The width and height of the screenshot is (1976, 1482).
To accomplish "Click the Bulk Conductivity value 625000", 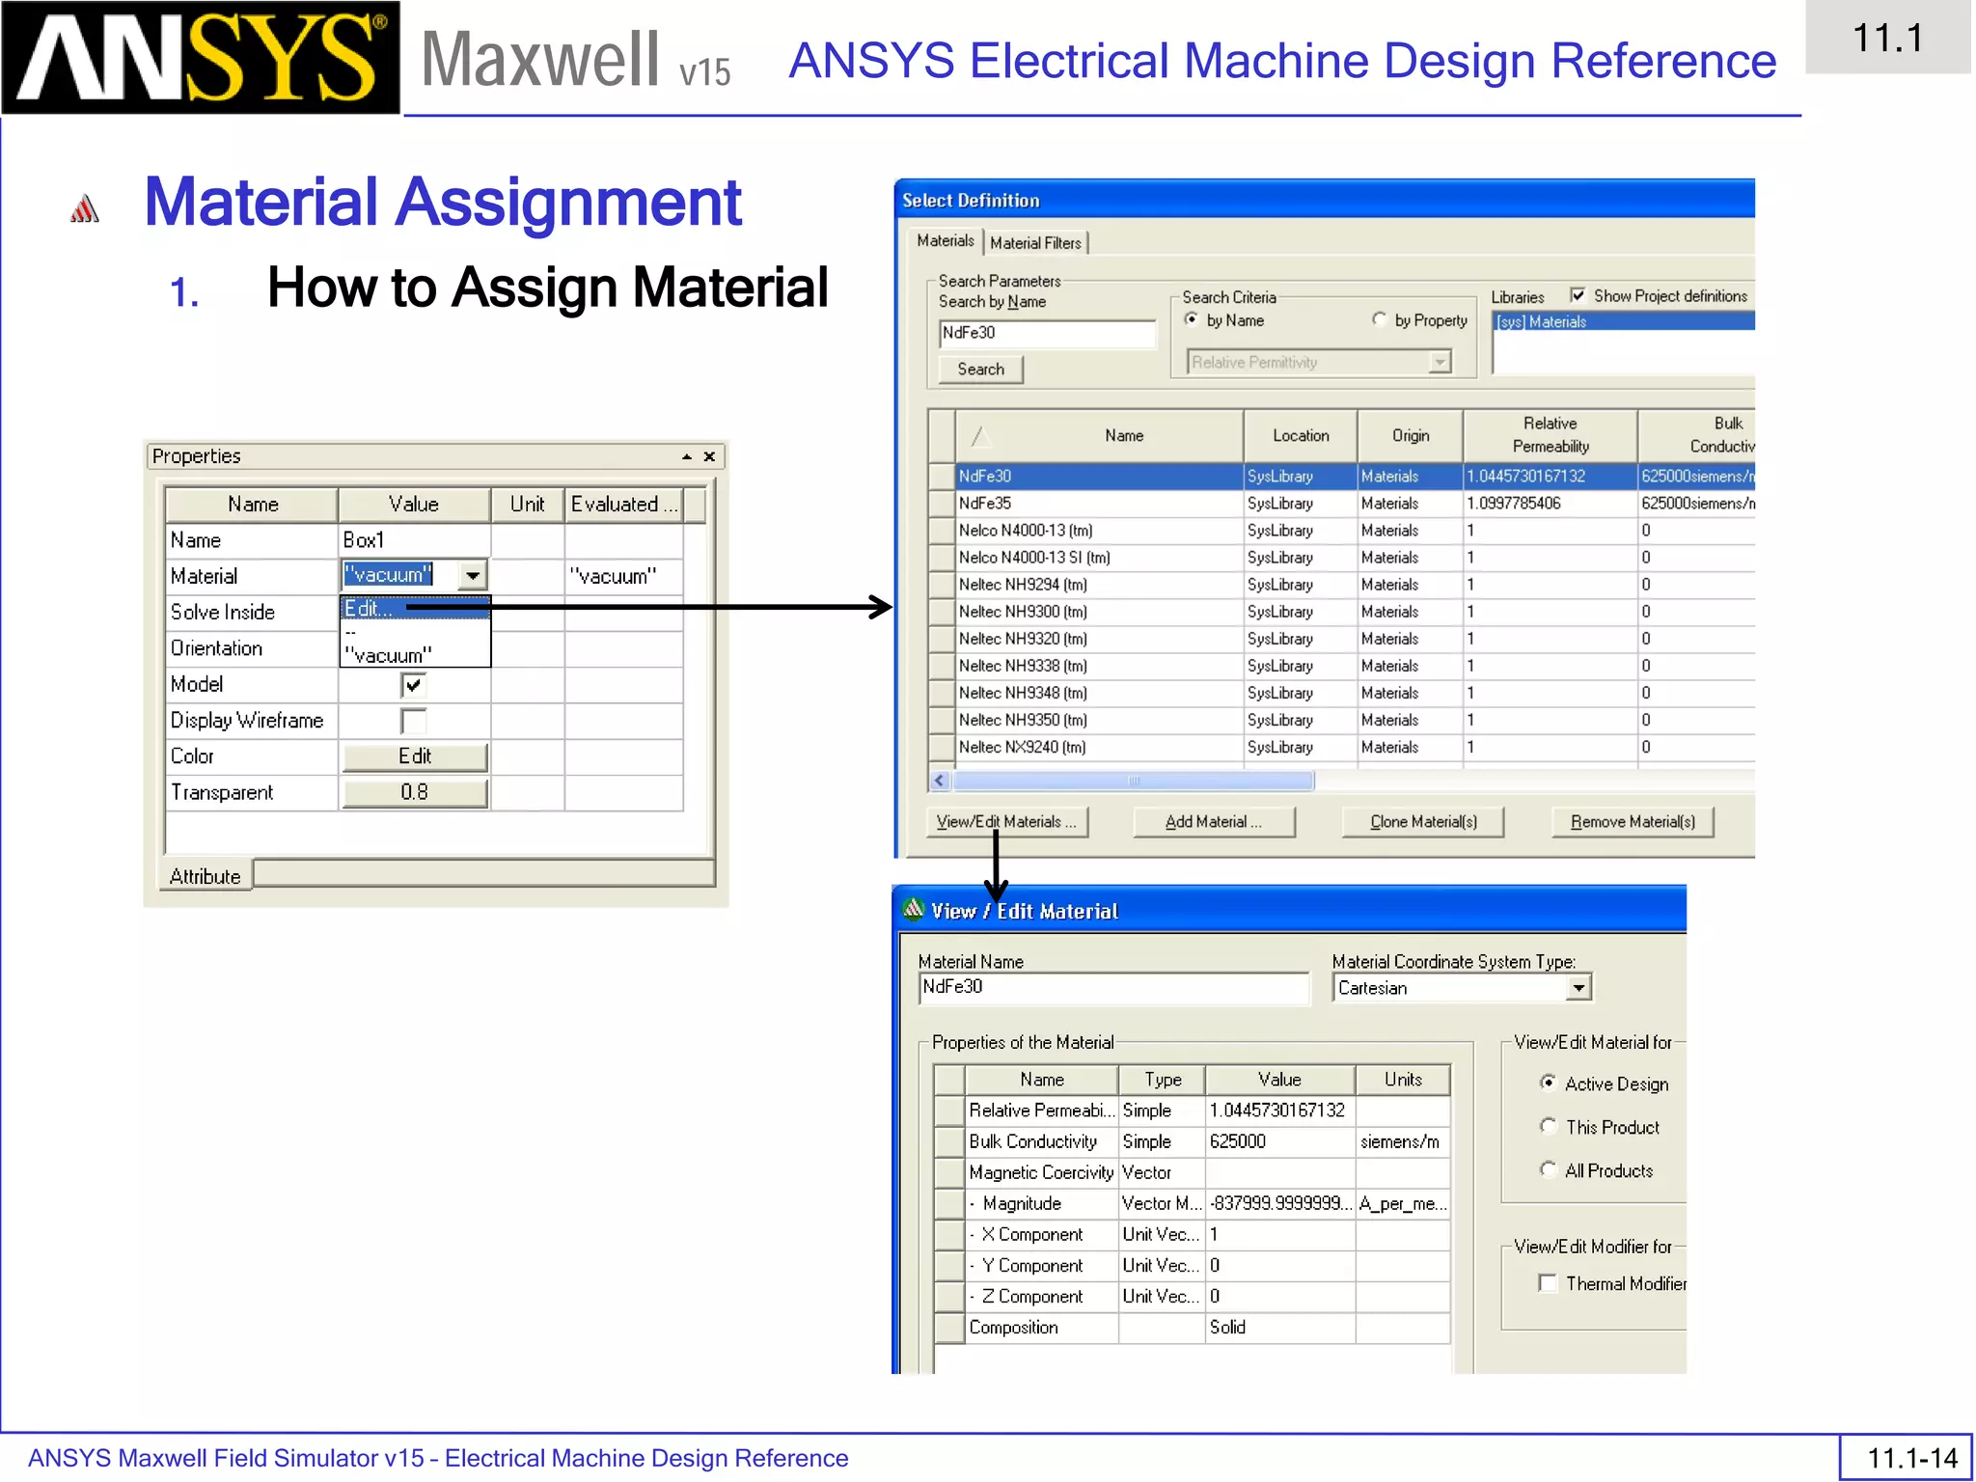I will pos(1279,1141).
